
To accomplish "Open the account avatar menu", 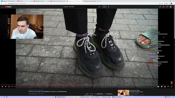I will tap(171, 7).
